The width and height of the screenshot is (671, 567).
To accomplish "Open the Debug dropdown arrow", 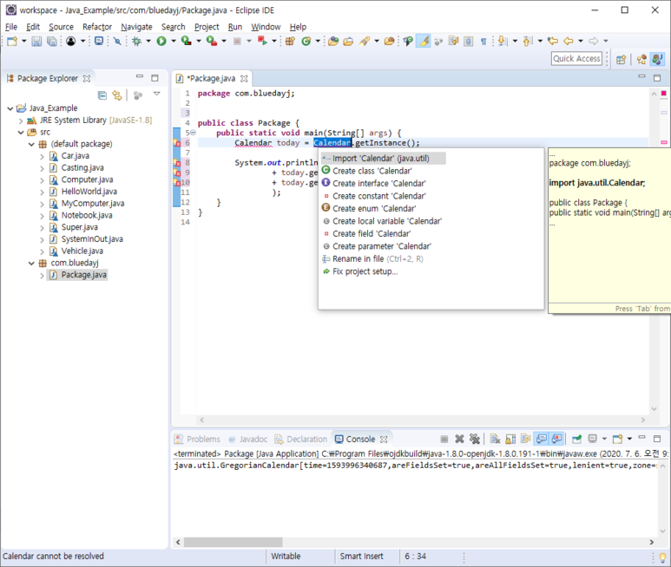I will click(148, 41).
